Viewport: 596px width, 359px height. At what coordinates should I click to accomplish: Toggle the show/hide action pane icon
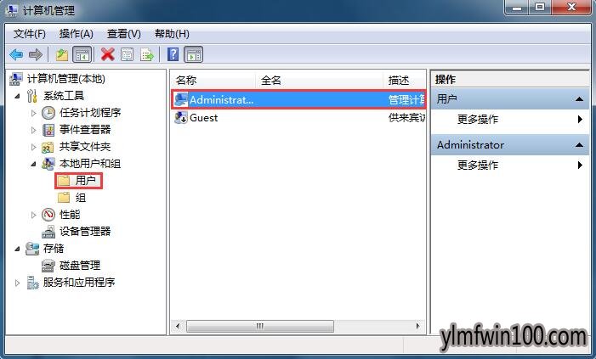[x=194, y=54]
